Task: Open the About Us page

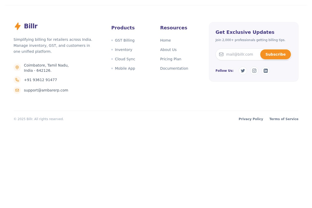Action: point(168,50)
